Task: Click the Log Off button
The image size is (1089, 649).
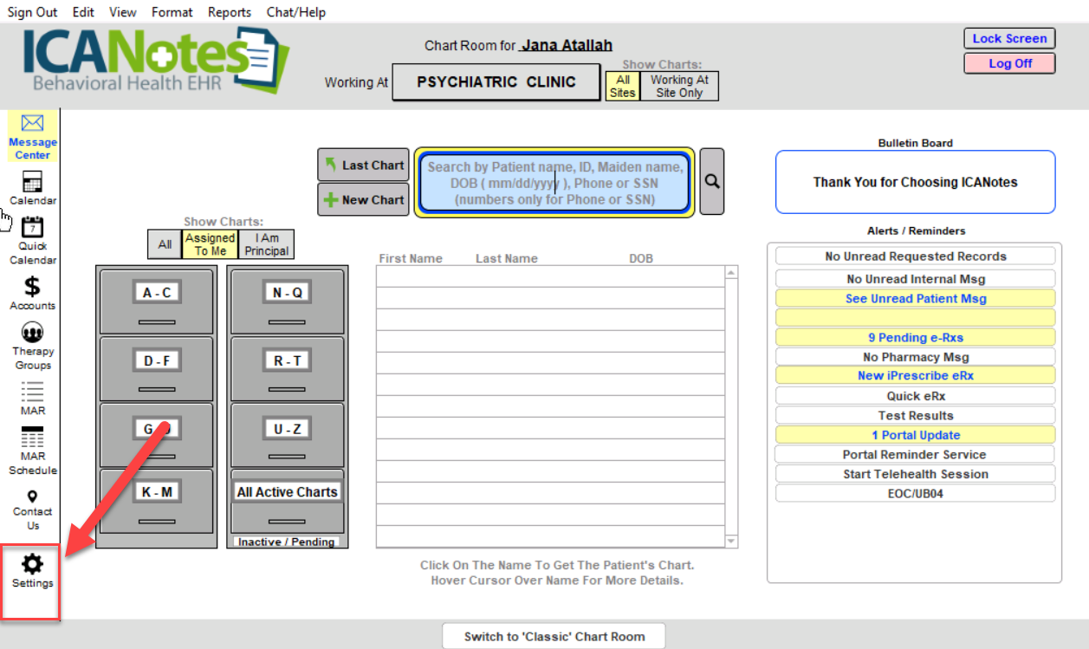Action: click(1009, 63)
